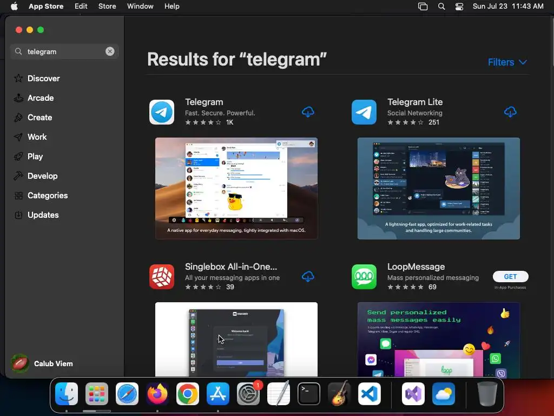554x416 pixels.
Task: Open the LoopMessage title link
Action: (416, 266)
